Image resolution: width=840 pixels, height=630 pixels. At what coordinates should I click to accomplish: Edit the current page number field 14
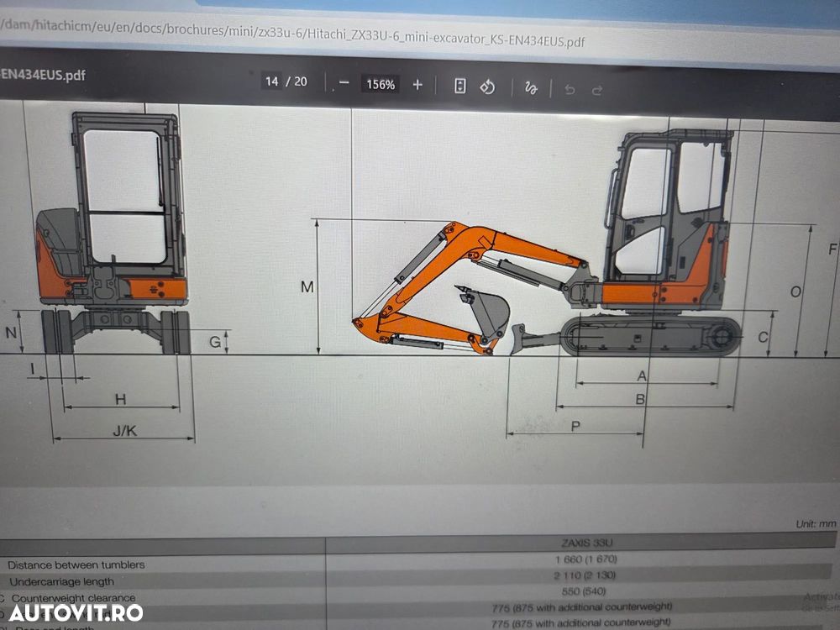pos(271,81)
